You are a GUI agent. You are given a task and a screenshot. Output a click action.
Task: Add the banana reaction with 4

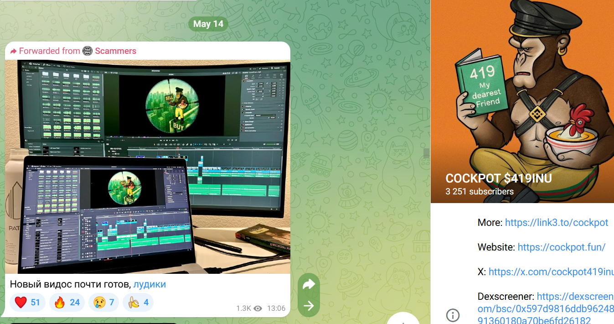[x=138, y=302]
